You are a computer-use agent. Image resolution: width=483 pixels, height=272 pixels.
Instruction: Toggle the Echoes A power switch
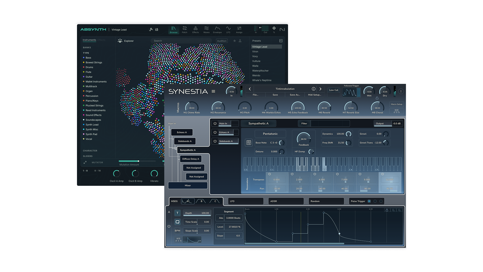click(215, 132)
